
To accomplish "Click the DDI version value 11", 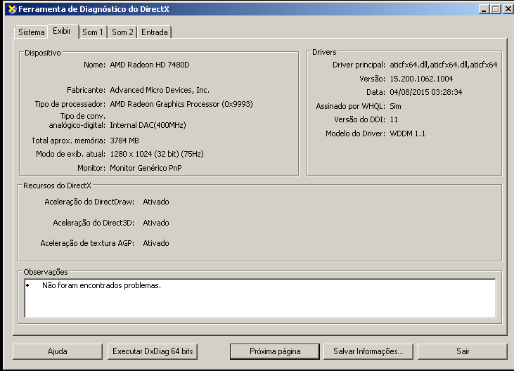I will click(x=394, y=120).
